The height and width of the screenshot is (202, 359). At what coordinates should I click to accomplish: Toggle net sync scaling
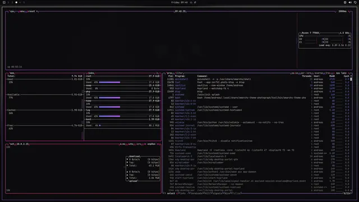[122, 144]
